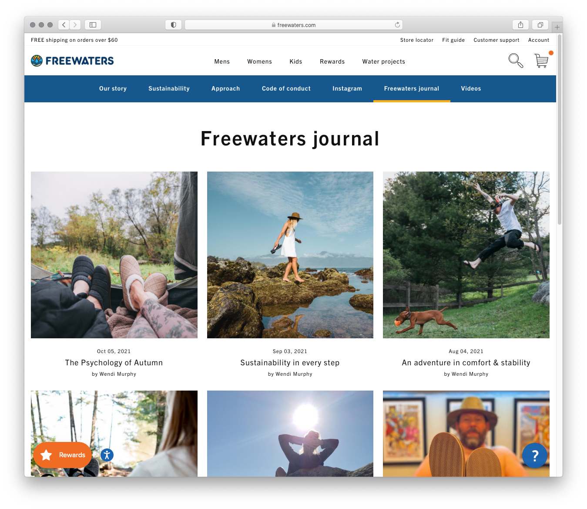587x509 pixels.
Task: Go back with the browser back arrow
Action: 64,25
